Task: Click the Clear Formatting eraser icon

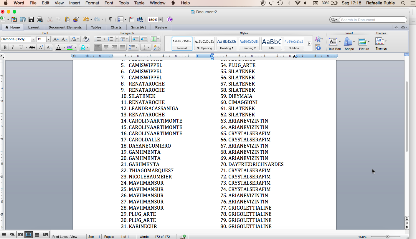Action: [x=86, y=39]
